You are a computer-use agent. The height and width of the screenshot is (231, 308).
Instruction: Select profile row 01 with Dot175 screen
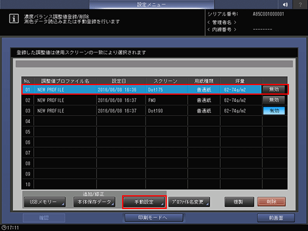142,90
